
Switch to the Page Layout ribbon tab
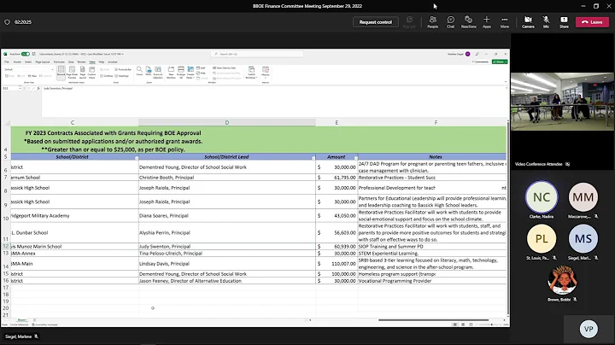point(43,62)
